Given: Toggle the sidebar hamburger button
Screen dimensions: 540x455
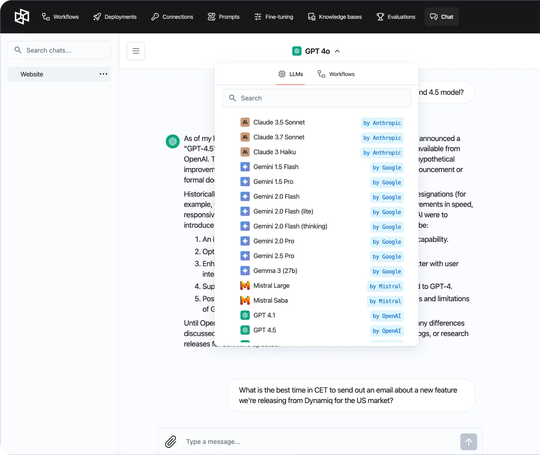Looking at the screenshot, I should pyautogui.click(x=136, y=51).
